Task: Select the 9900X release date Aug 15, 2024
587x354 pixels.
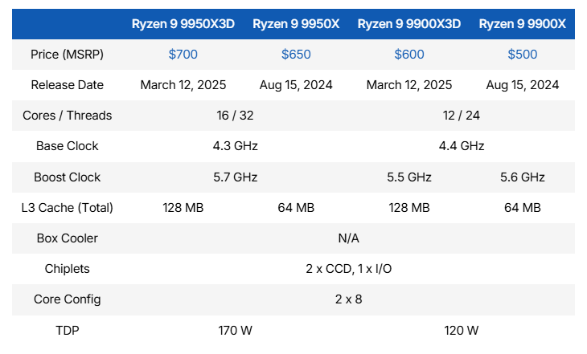Action: (x=522, y=85)
